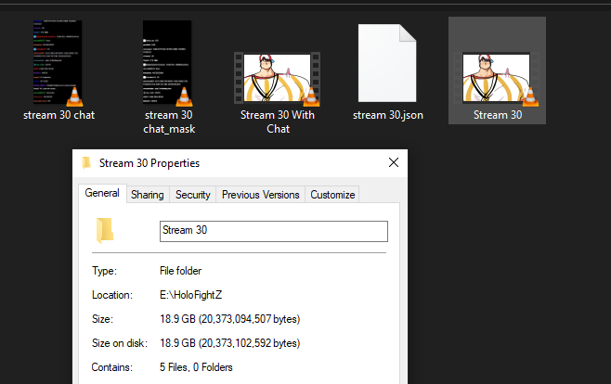Viewport: 611px width, 384px height.
Task: Open the Sharing tab
Action: click(148, 195)
